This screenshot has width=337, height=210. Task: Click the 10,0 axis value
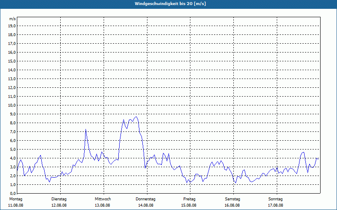point(12,105)
